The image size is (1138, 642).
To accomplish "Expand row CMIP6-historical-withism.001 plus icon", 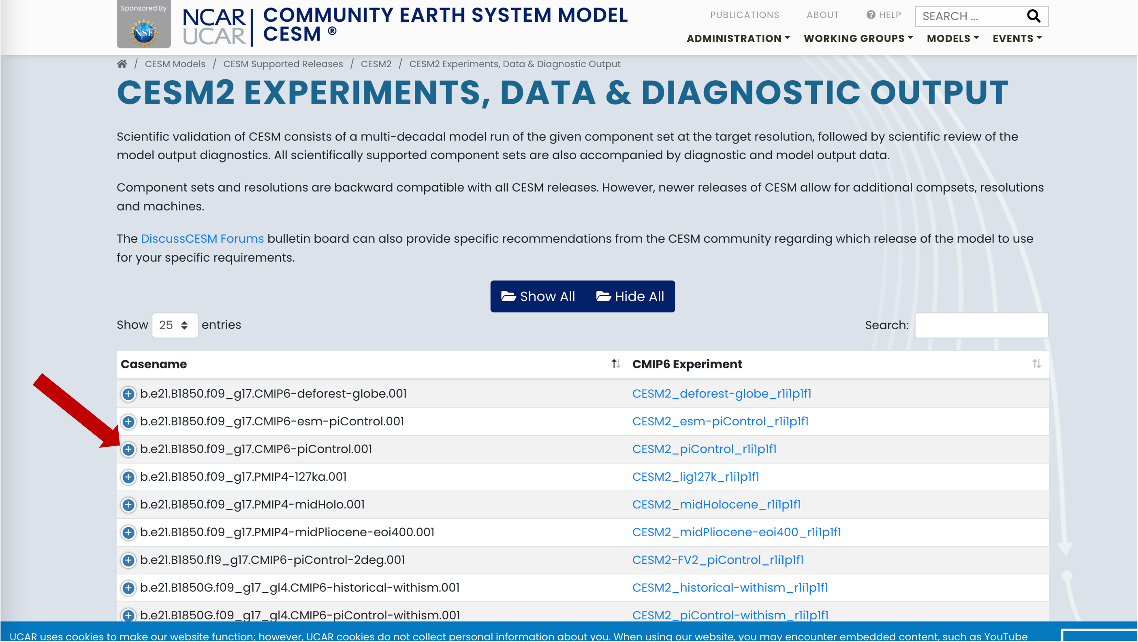I will click(128, 588).
